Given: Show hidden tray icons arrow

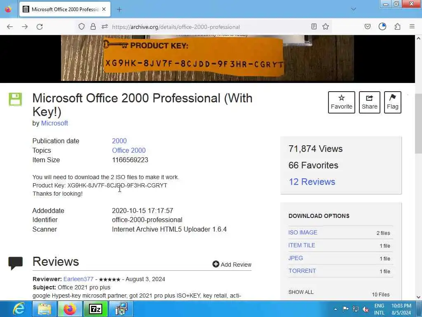Looking at the screenshot, I should click(335, 309).
